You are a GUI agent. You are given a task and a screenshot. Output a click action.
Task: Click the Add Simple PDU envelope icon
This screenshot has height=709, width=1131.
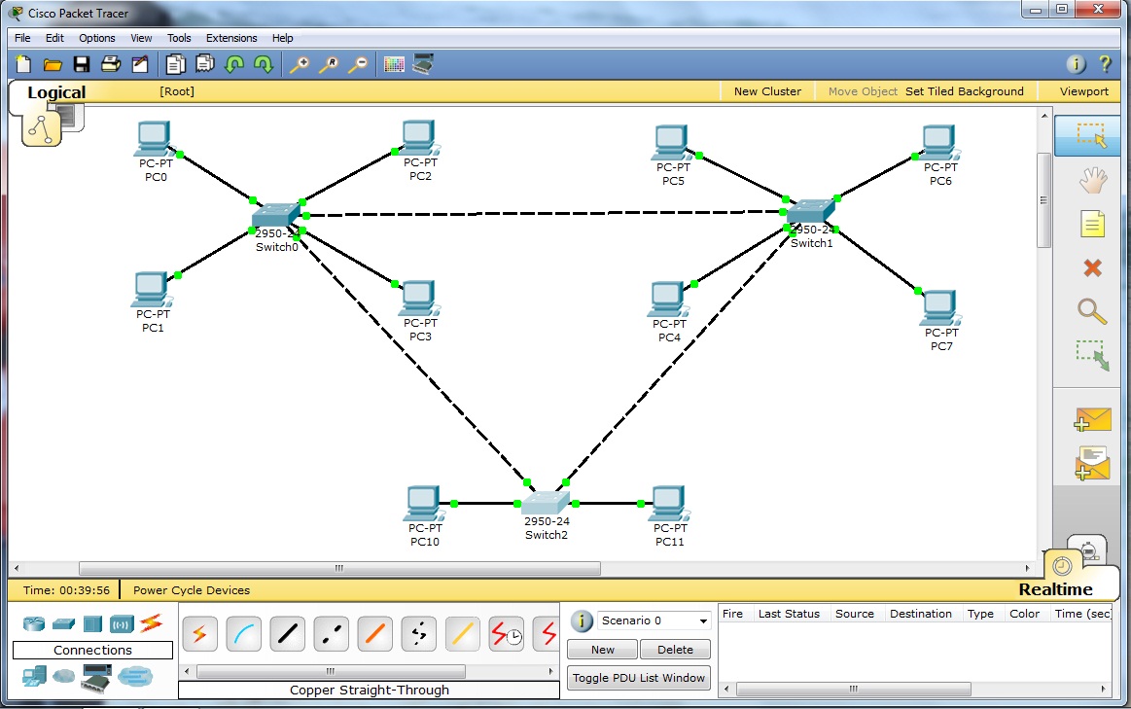(1090, 420)
